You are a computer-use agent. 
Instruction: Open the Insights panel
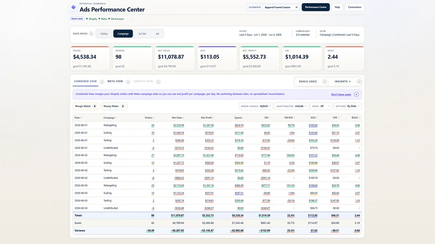(341, 82)
